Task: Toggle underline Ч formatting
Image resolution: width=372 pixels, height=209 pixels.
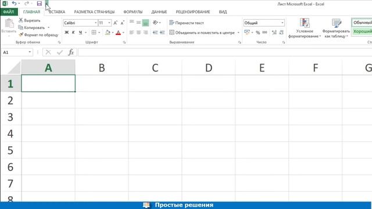Action: [80, 33]
